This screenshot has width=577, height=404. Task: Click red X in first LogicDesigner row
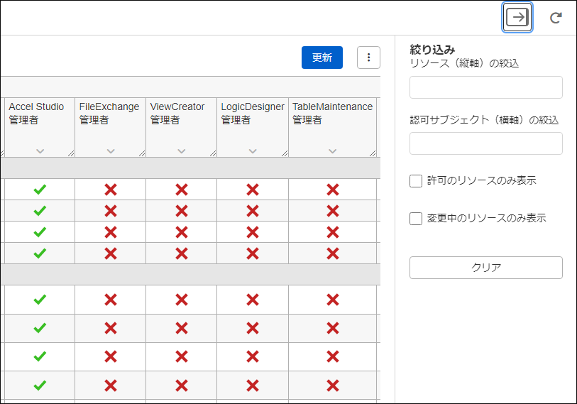[x=252, y=190]
